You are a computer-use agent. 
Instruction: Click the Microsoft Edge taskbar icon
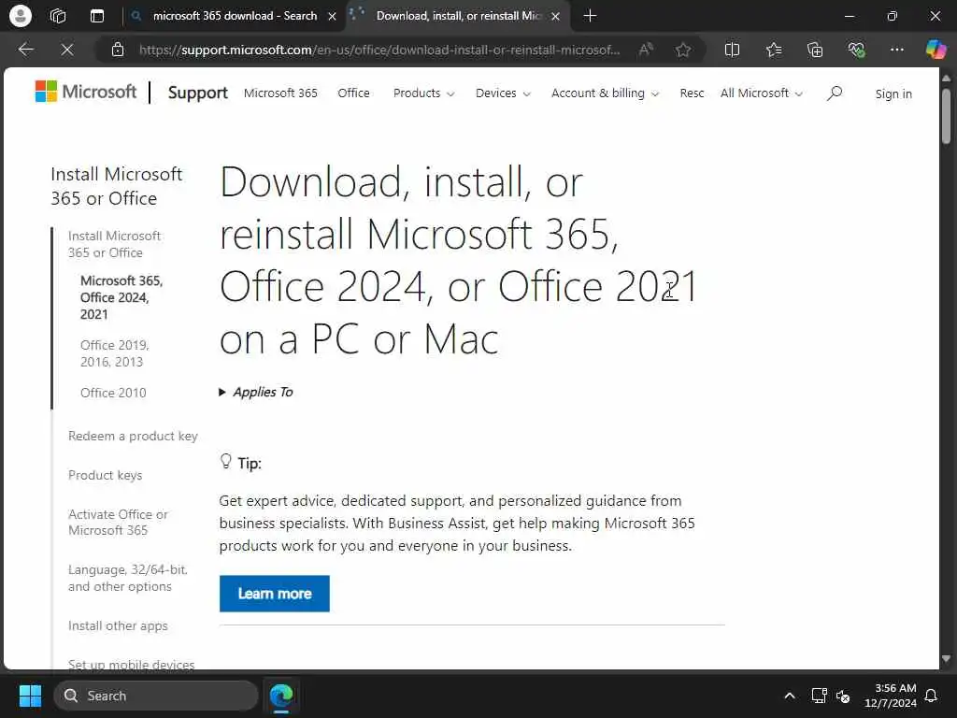tap(281, 696)
